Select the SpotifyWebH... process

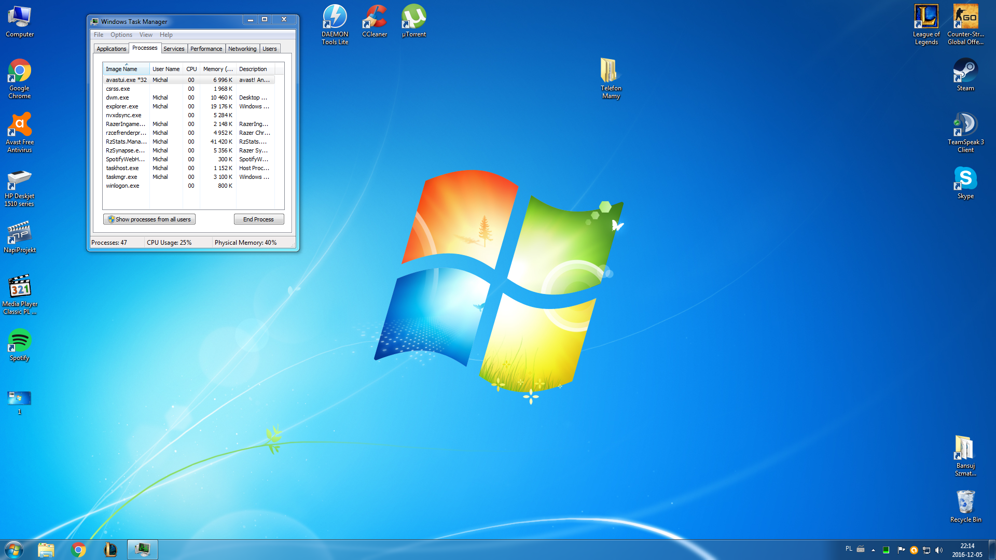coord(189,159)
